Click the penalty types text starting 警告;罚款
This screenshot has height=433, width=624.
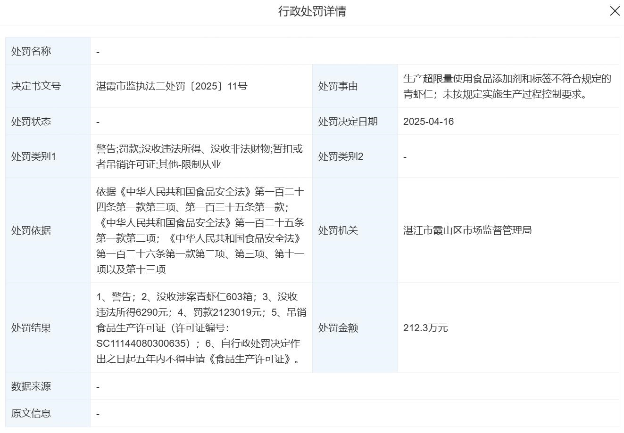(200, 156)
